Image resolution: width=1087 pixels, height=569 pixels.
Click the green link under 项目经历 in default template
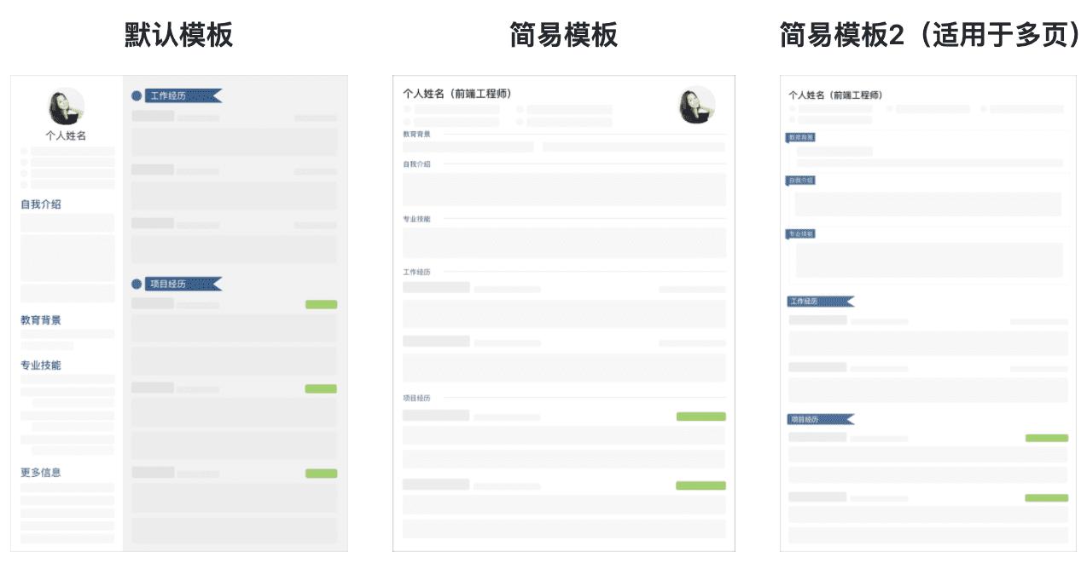click(322, 304)
